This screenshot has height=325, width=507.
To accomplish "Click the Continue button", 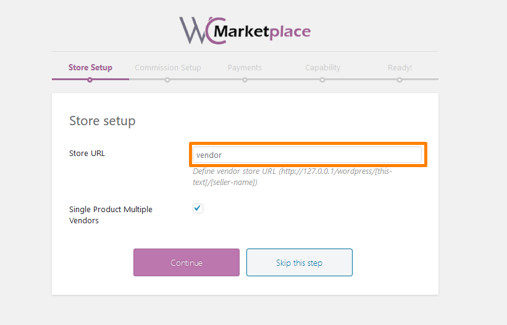I will (x=186, y=262).
